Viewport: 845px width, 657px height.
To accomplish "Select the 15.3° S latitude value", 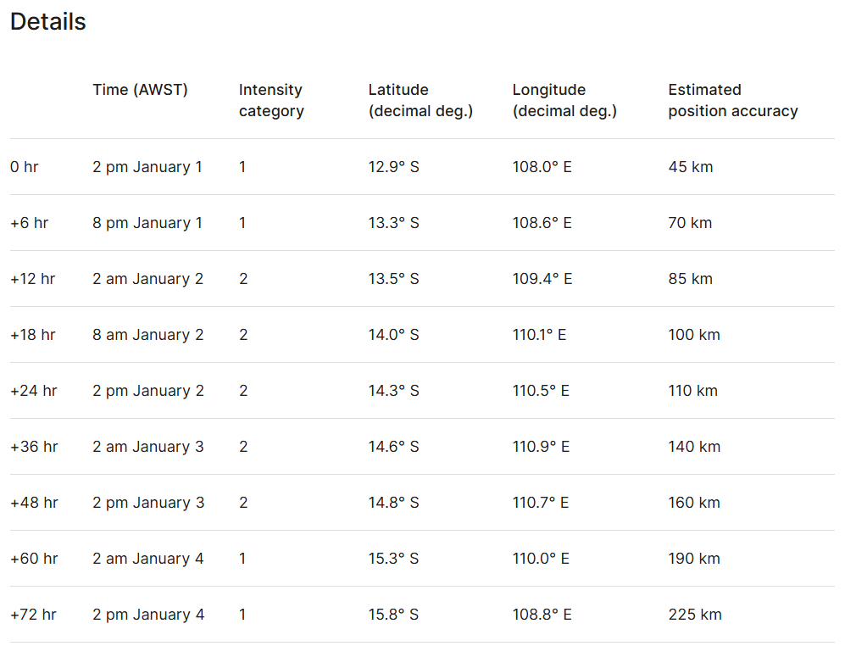I will [393, 559].
